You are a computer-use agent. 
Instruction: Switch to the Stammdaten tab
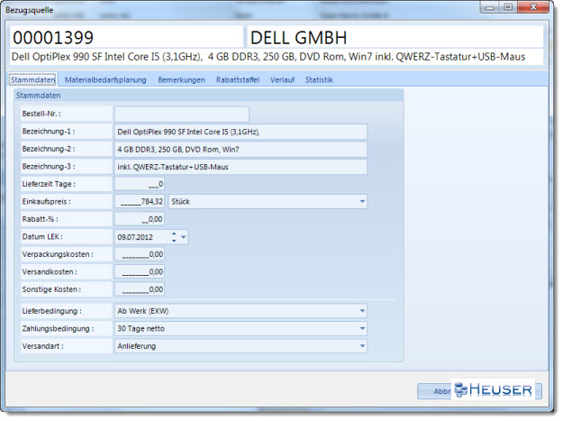[x=32, y=79]
